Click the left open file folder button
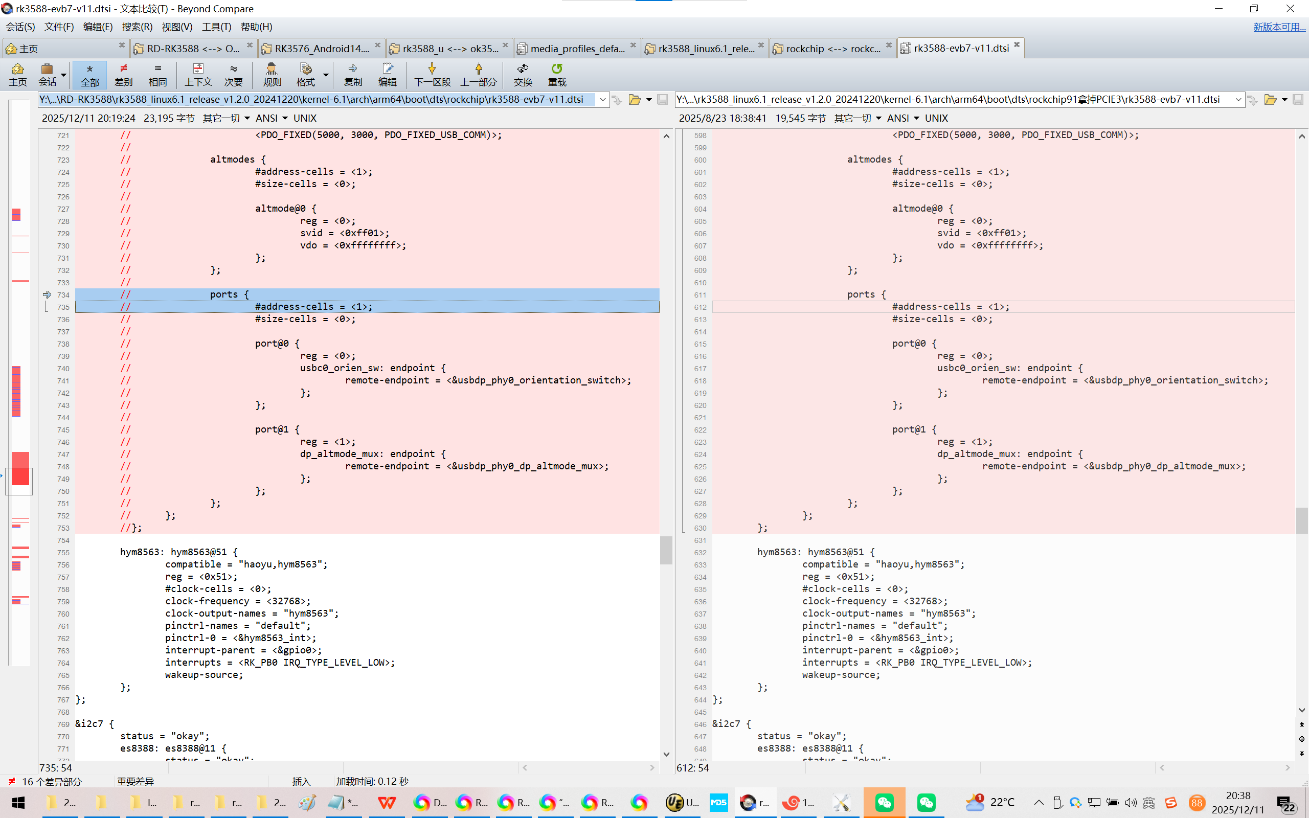The width and height of the screenshot is (1309, 818). (635, 100)
